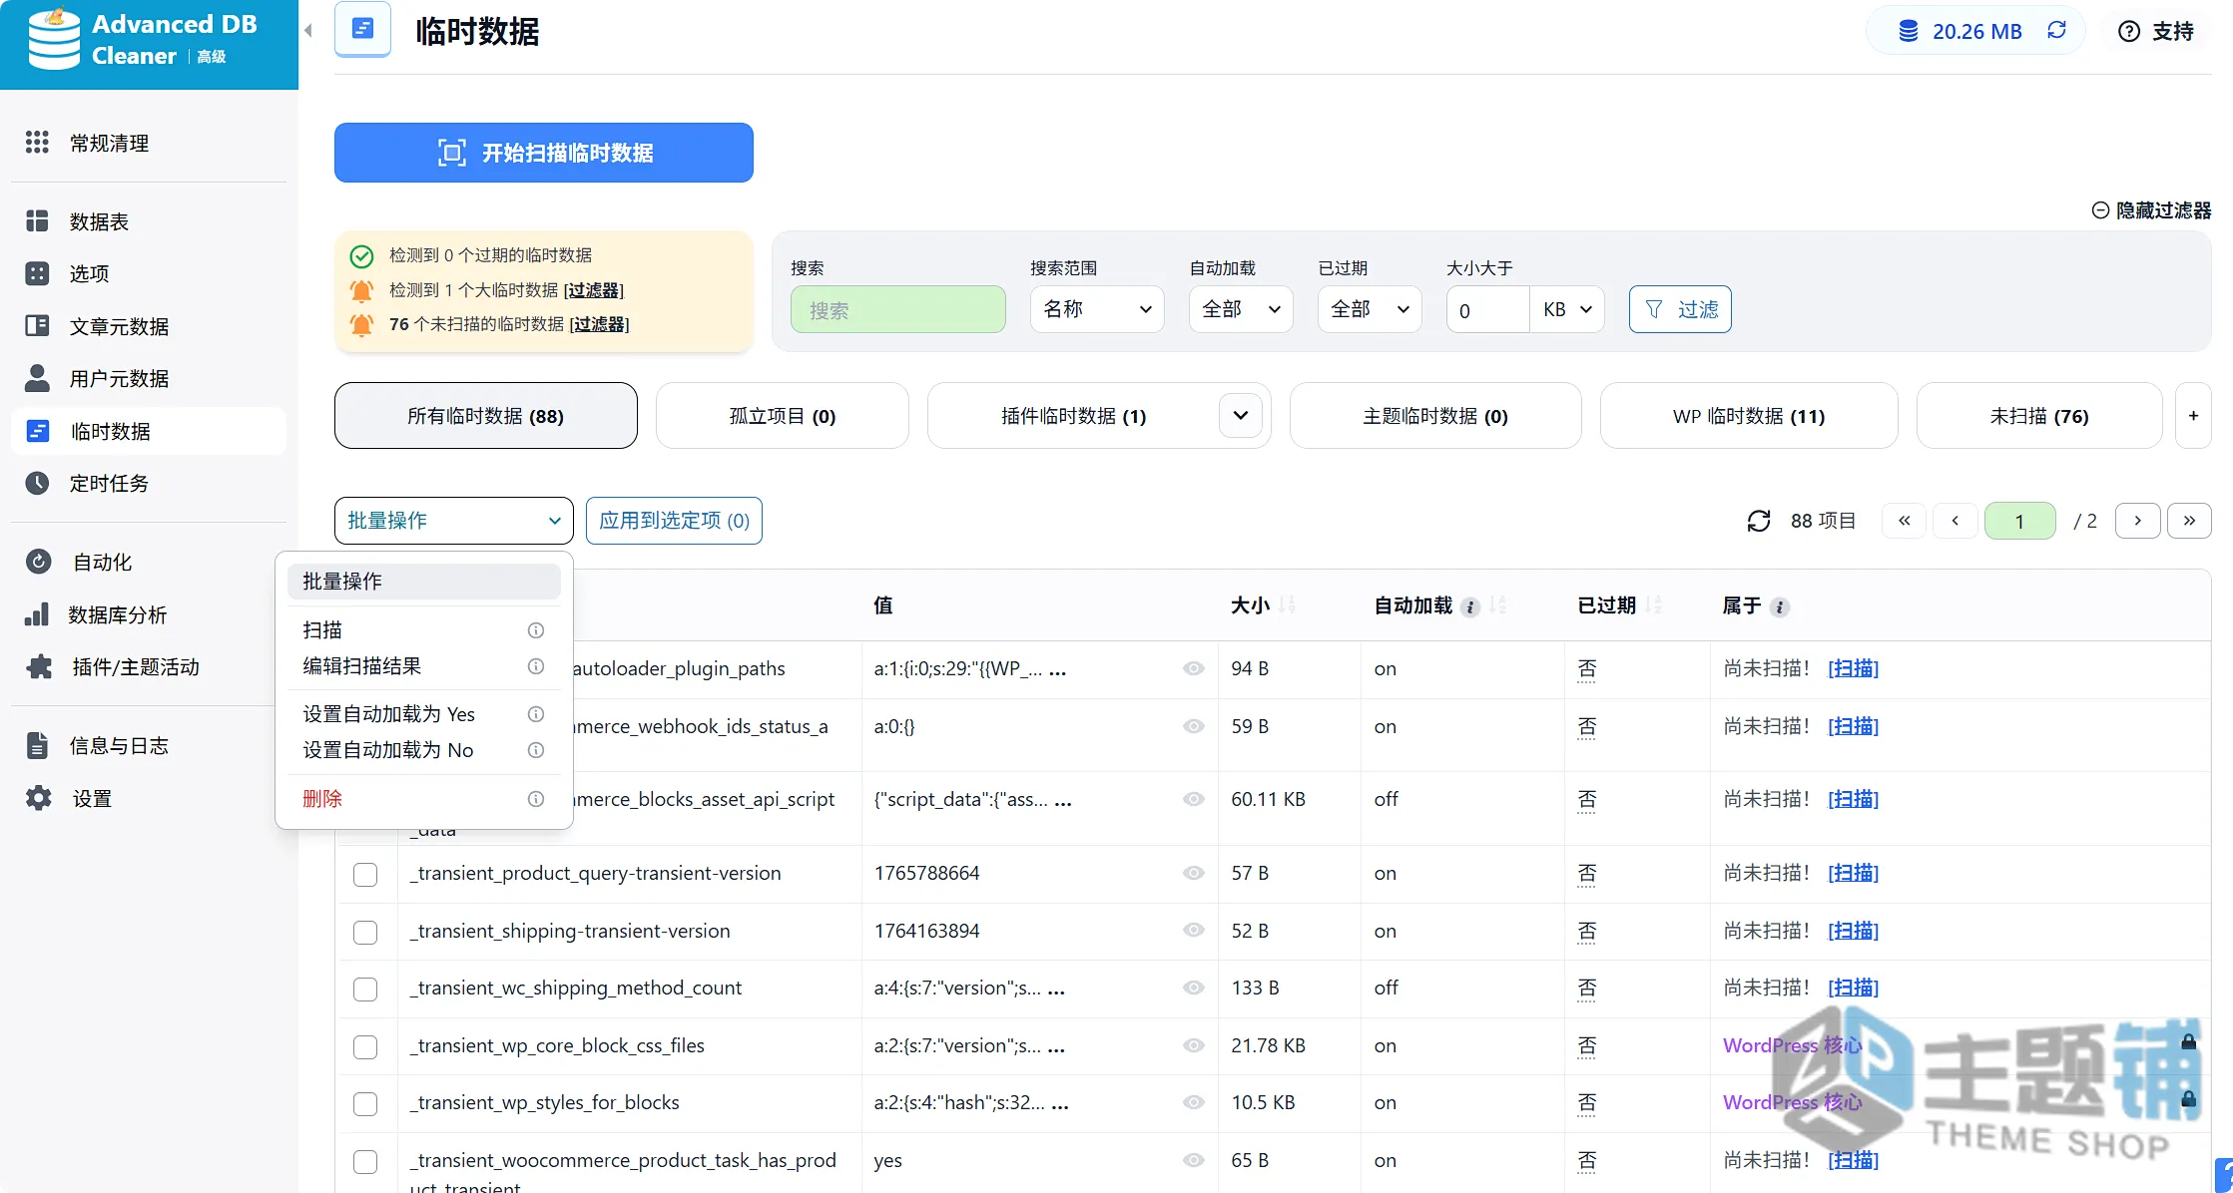Click info icon beside 扫描 menu entry
Image resolution: width=2233 pixels, height=1193 pixels.
(536, 630)
